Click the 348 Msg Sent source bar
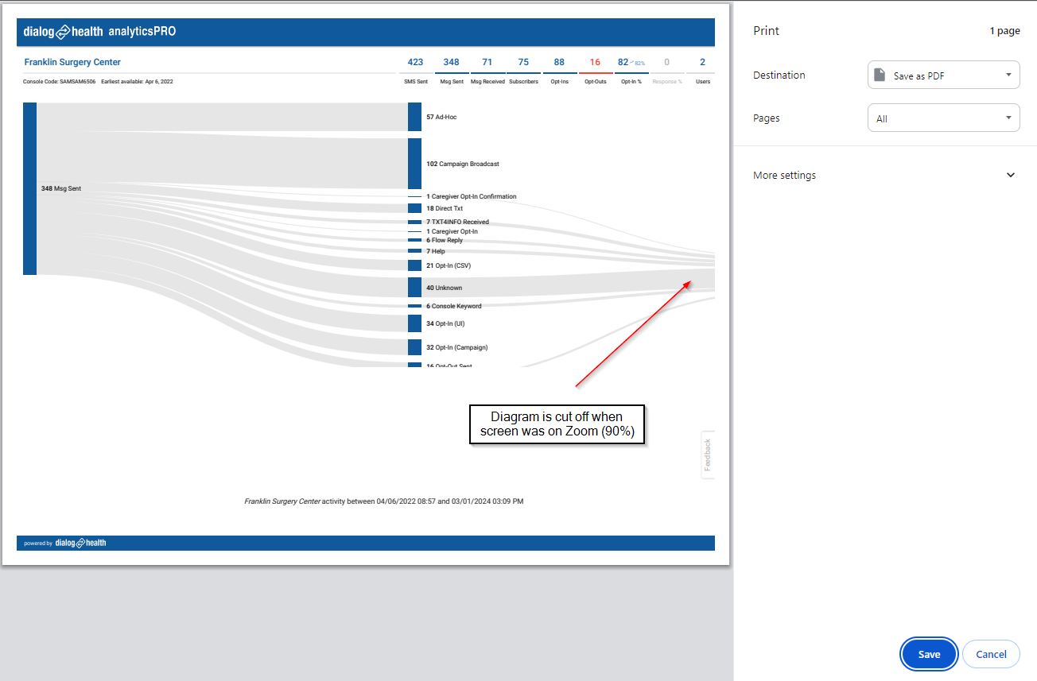The image size is (1037, 681). 29,188
